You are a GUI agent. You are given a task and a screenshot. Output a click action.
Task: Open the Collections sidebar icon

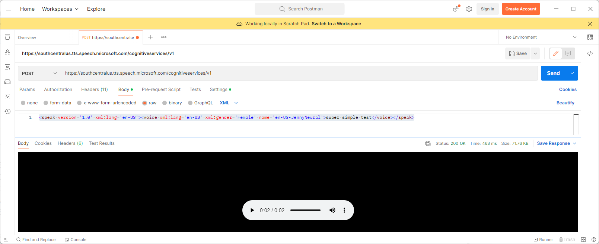7,37
